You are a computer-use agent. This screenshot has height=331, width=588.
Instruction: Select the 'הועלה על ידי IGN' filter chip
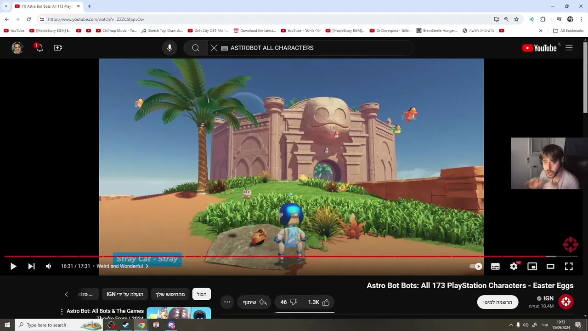pyautogui.click(x=125, y=294)
